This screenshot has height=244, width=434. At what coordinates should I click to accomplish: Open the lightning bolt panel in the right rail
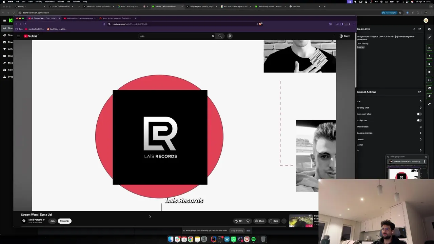coord(429,56)
